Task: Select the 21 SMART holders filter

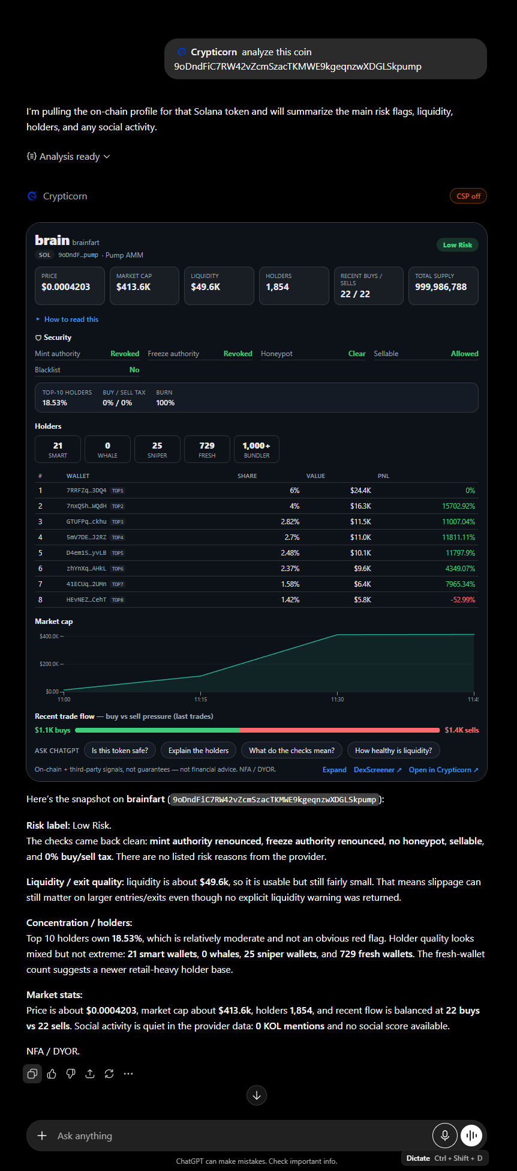Action: (58, 449)
